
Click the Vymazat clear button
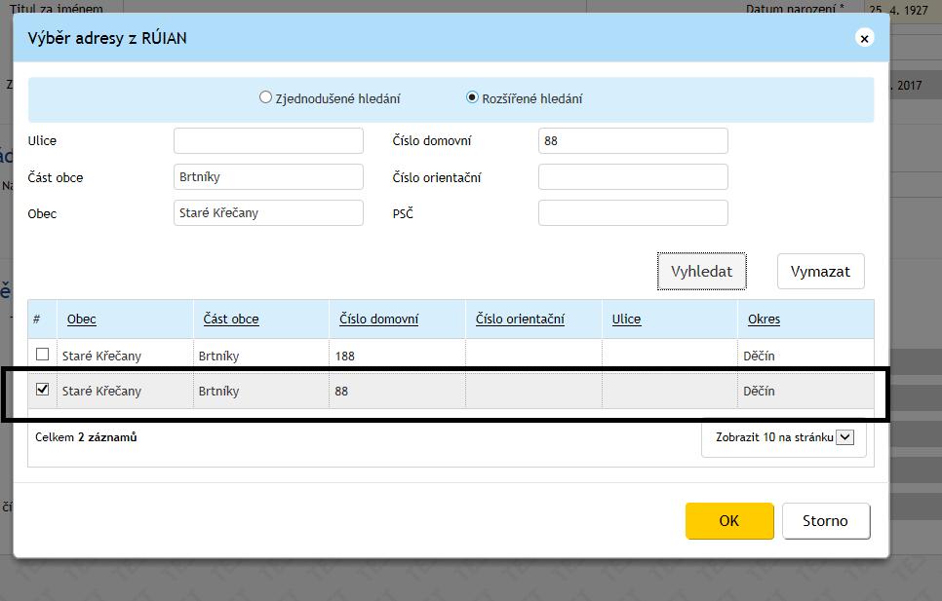(821, 272)
